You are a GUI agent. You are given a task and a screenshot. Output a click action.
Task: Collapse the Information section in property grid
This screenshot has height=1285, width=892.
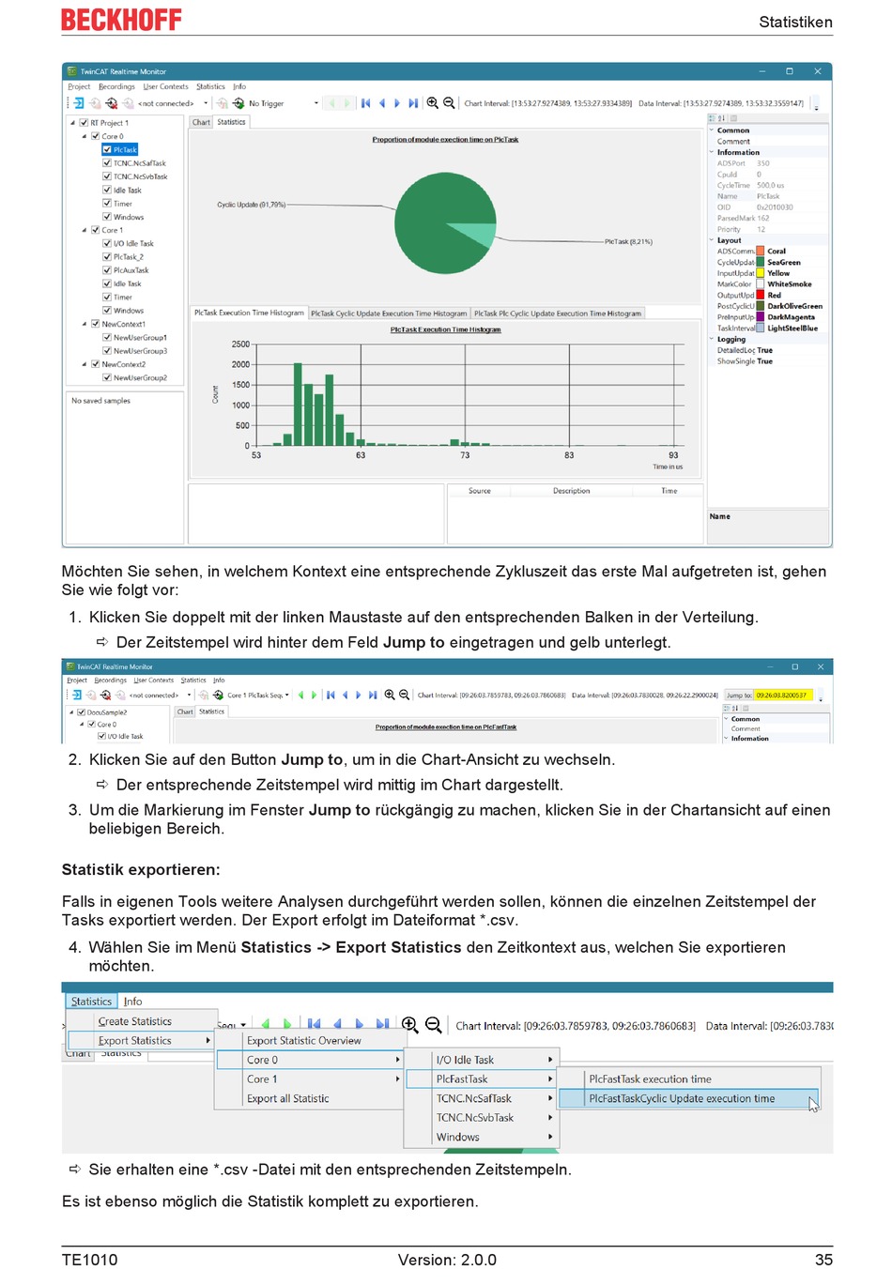[x=712, y=152]
